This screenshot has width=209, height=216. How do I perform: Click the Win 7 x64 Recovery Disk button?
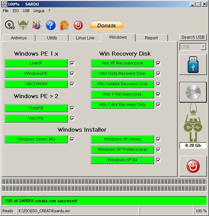(x=122, y=105)
